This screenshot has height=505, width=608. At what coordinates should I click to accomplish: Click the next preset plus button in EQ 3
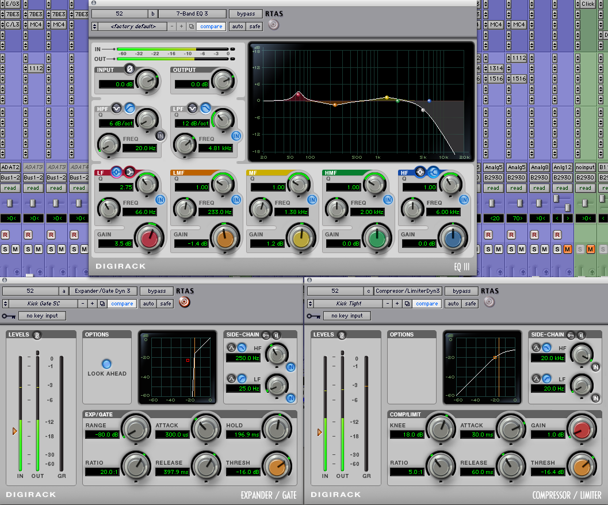(x=181, y=26)
